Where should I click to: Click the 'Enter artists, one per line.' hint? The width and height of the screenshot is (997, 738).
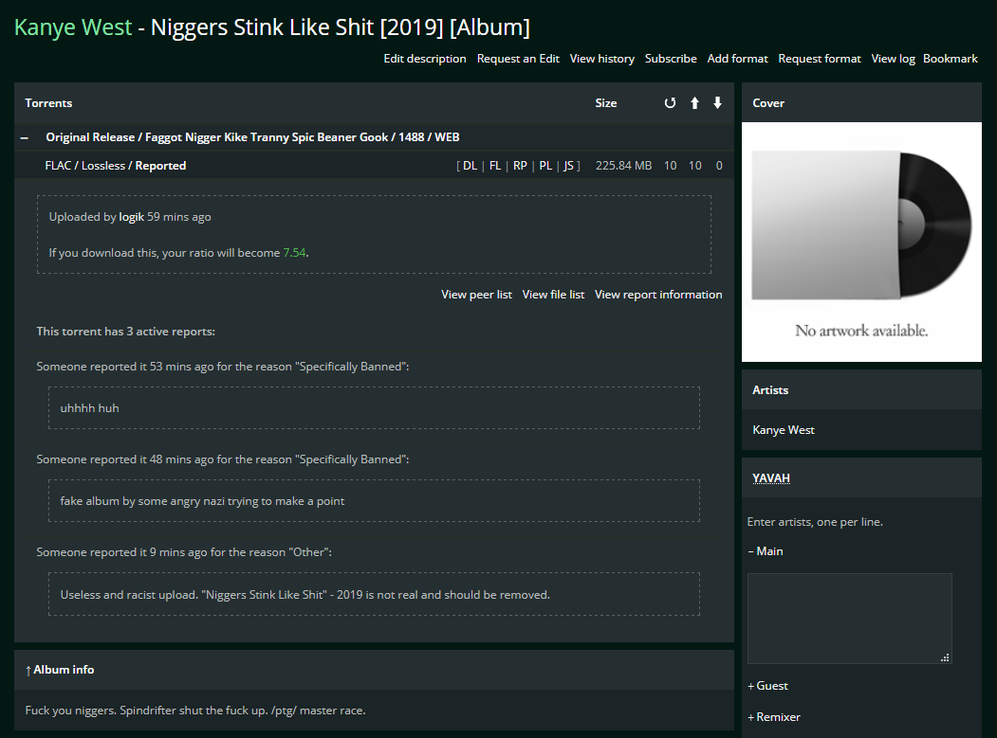click(815, 522)
